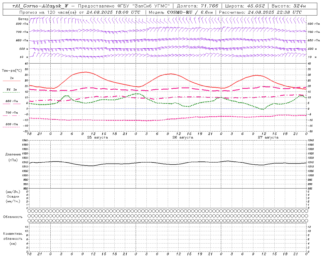321x256 pixels.
Task: Click the Давление panel label
Action: (13, 154)
